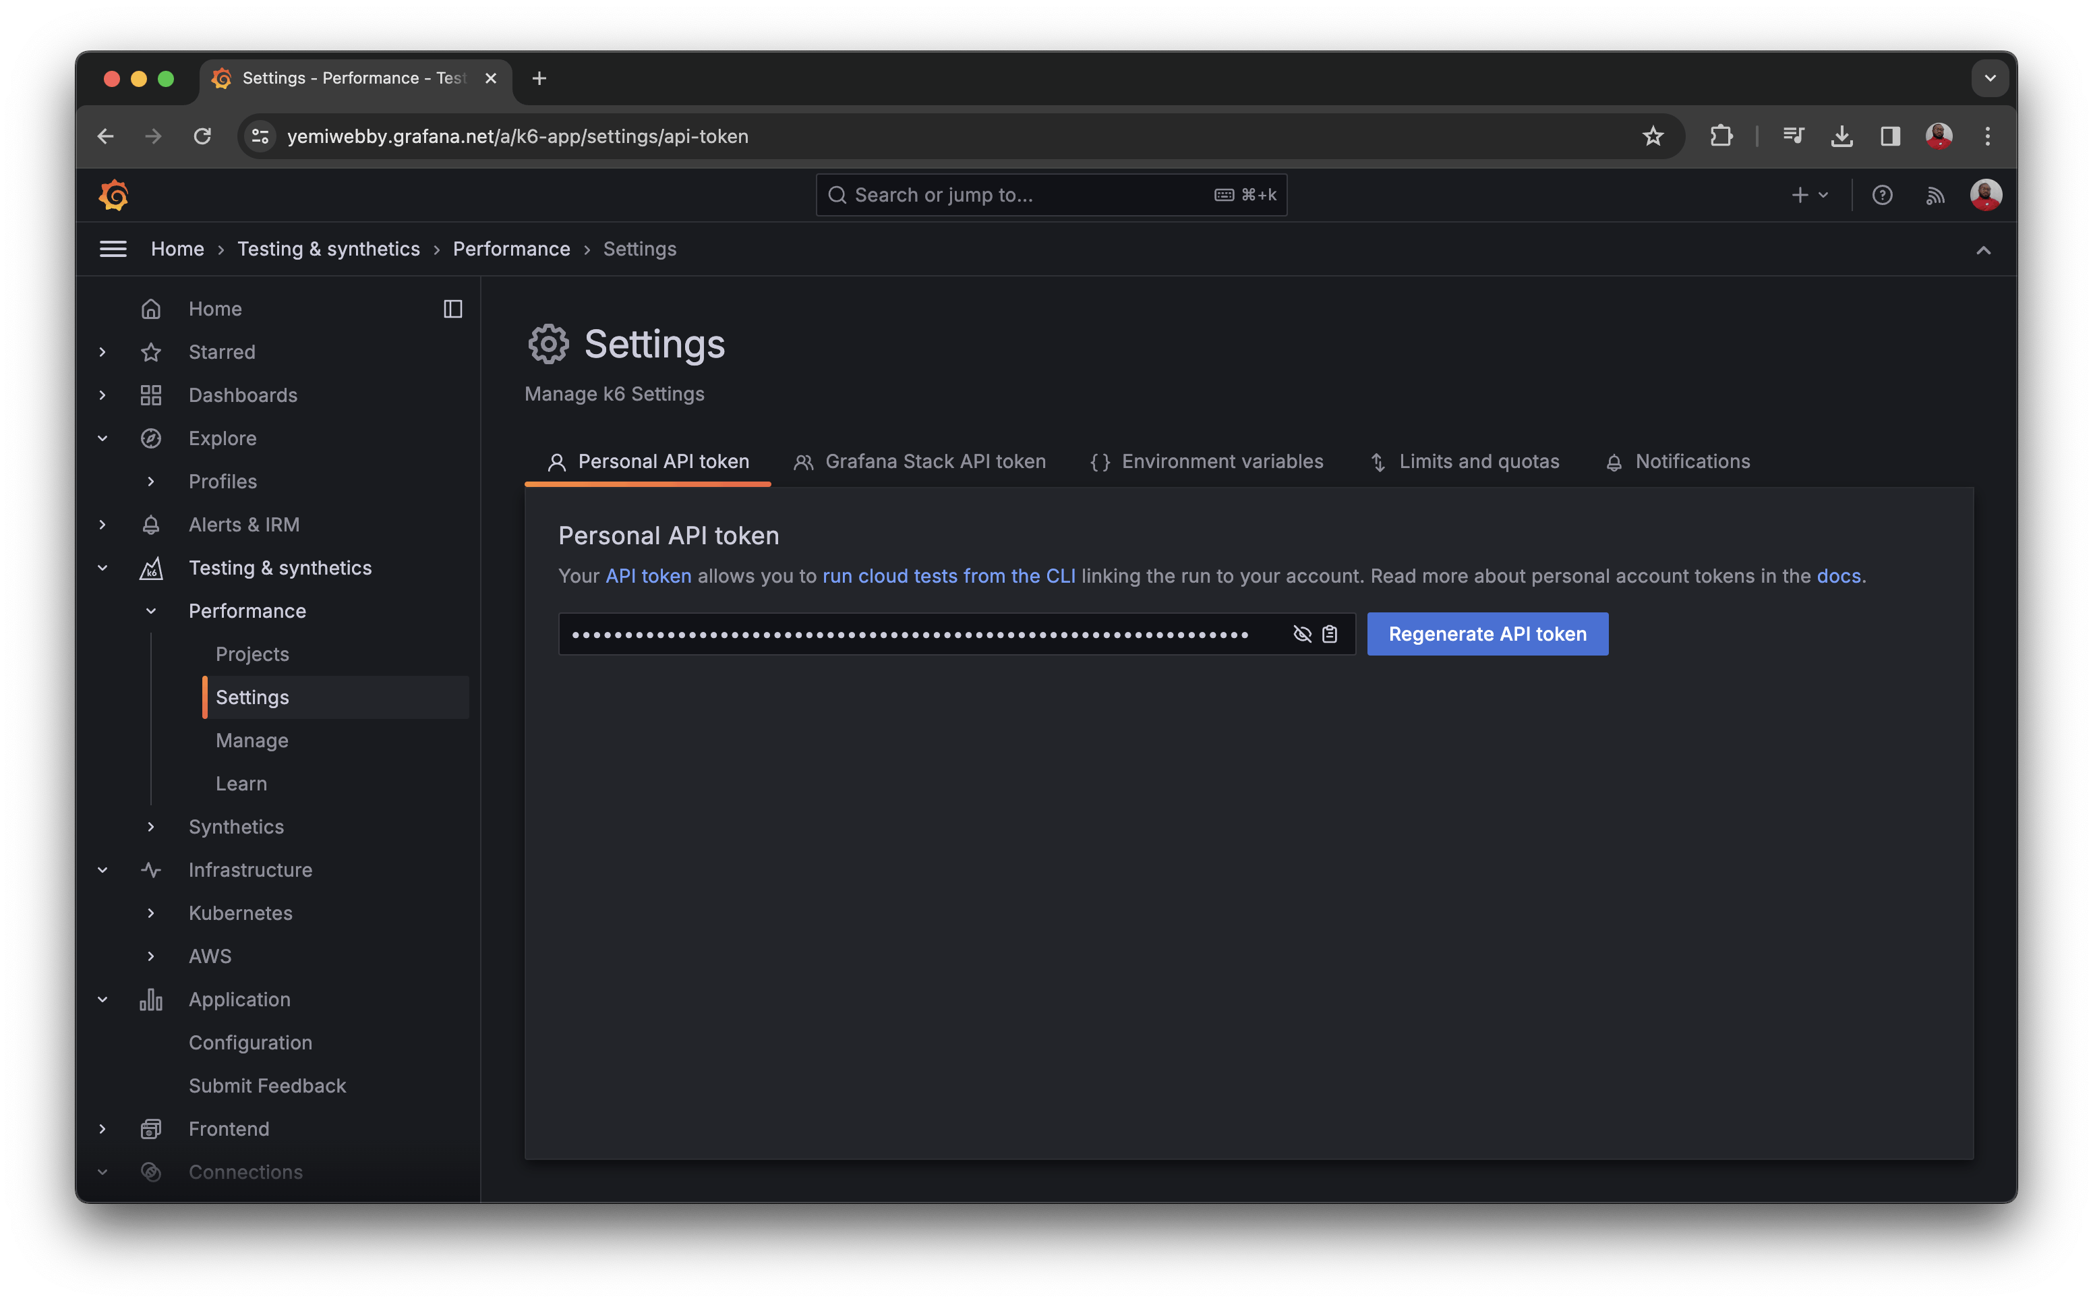Open your profile avatar menu

click(1986, 195)
